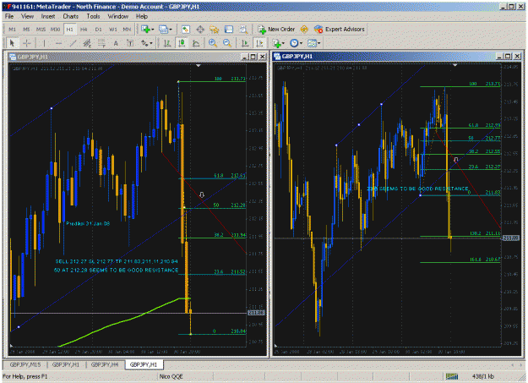Open the chart periods clock button

[x=294, y=43]
